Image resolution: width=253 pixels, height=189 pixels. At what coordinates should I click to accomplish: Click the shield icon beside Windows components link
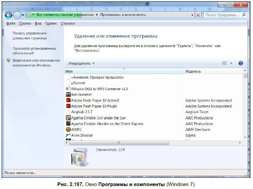[8, 60]
